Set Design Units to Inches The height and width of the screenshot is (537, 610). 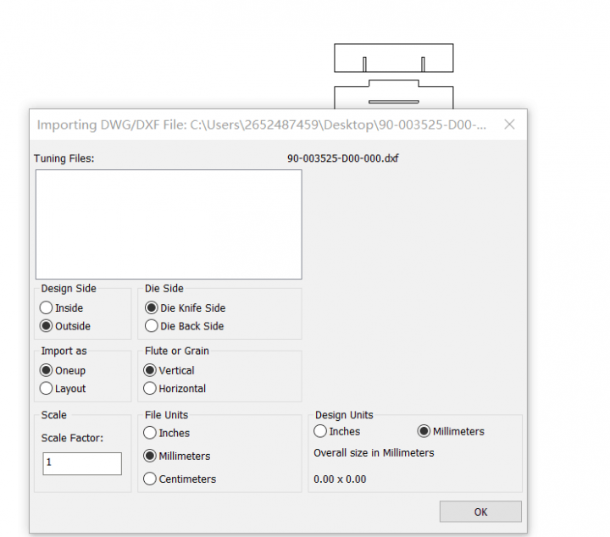[320, 431]
